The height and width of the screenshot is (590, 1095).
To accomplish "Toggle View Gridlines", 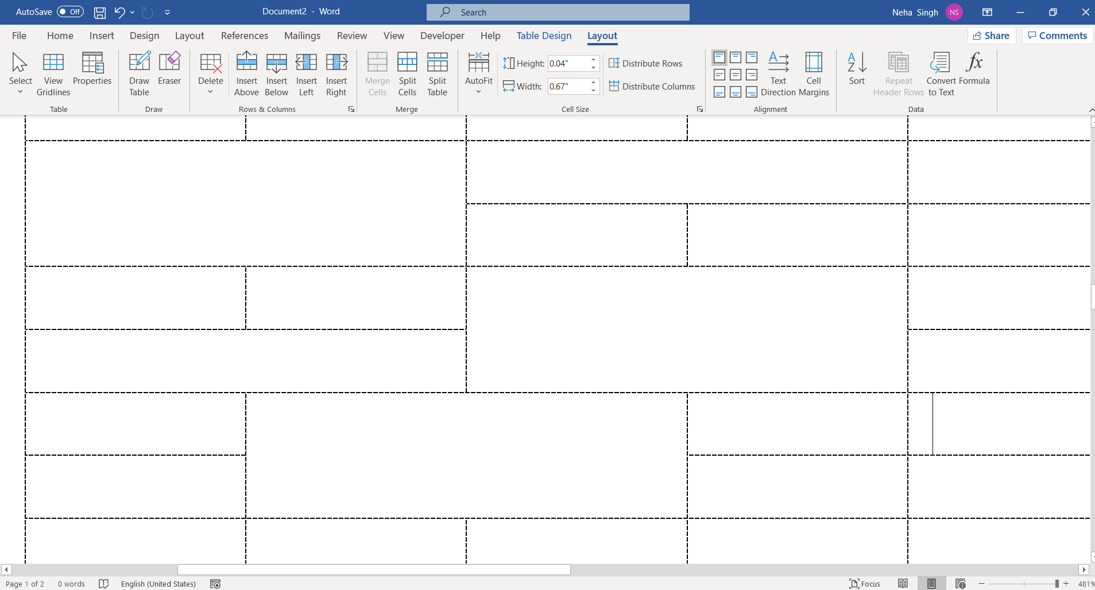I will coord(53,74).
